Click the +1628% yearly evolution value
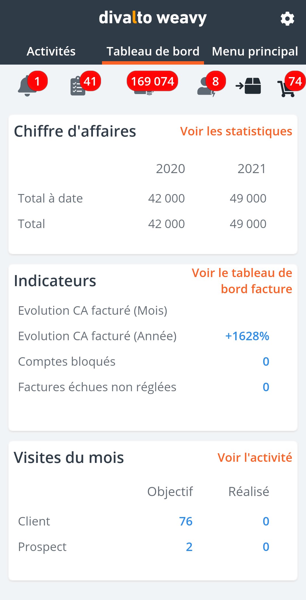Screen dimensions: 306x600 (x=247, y=336)
